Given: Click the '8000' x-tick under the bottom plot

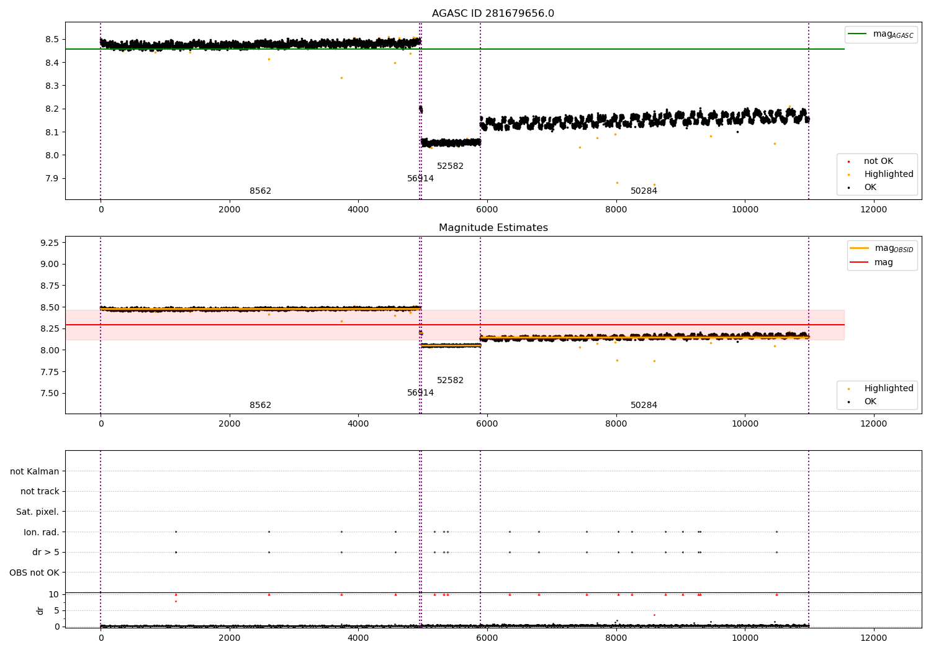Looking at the screenshot, I should click(616, 638).
